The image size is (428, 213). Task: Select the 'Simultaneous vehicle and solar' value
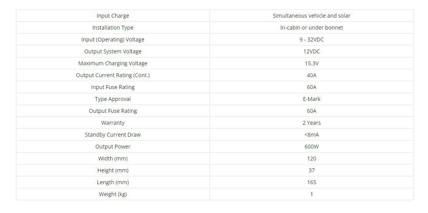pyautogui.click(x=311, y=16)
